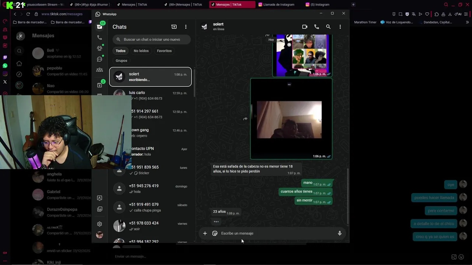Select the Favoritos chat filter

coord(164,51)
